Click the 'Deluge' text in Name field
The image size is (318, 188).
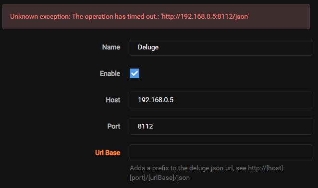[148, 47]
